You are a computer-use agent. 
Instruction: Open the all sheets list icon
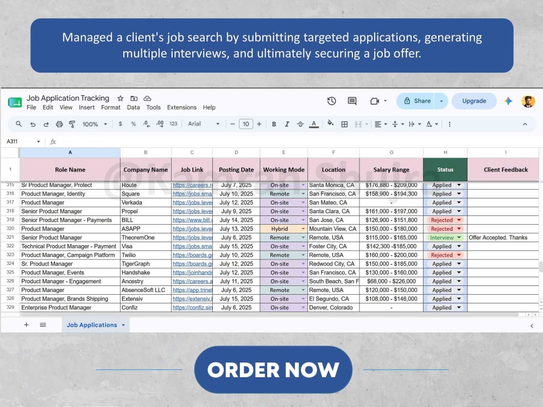[x=43, y=325]
